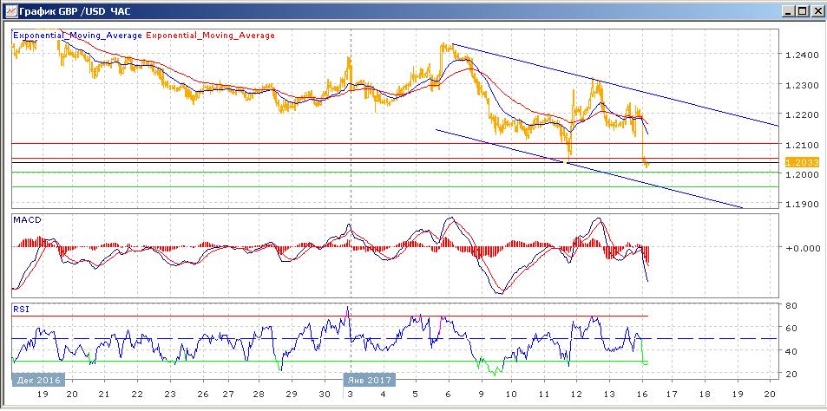Image resolution: width=827 pixels, height=411 pixels.
Task: Close the GBP/USD chart window
Action: tap(817, 11)
